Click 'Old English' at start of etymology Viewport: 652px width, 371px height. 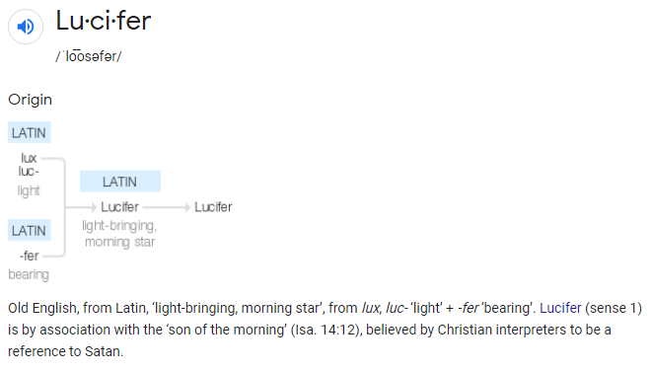[42, 308]
